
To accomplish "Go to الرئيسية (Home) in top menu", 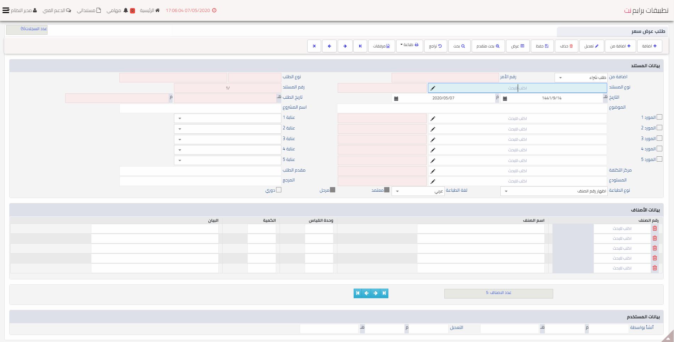I will [150, 10].
